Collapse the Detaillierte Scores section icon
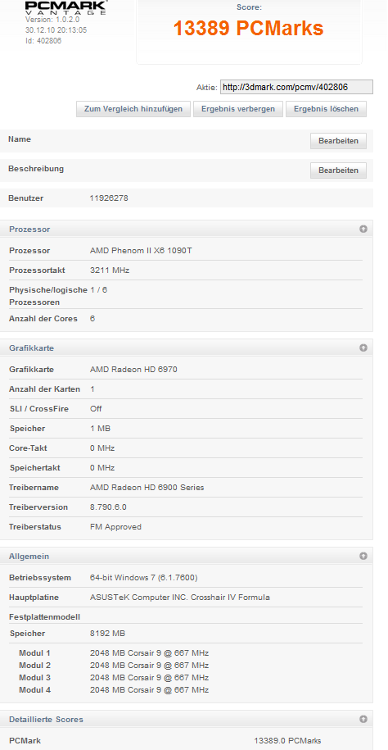This screenshot has width=388, height=750. pyautogui.click(x=363, y=719)
